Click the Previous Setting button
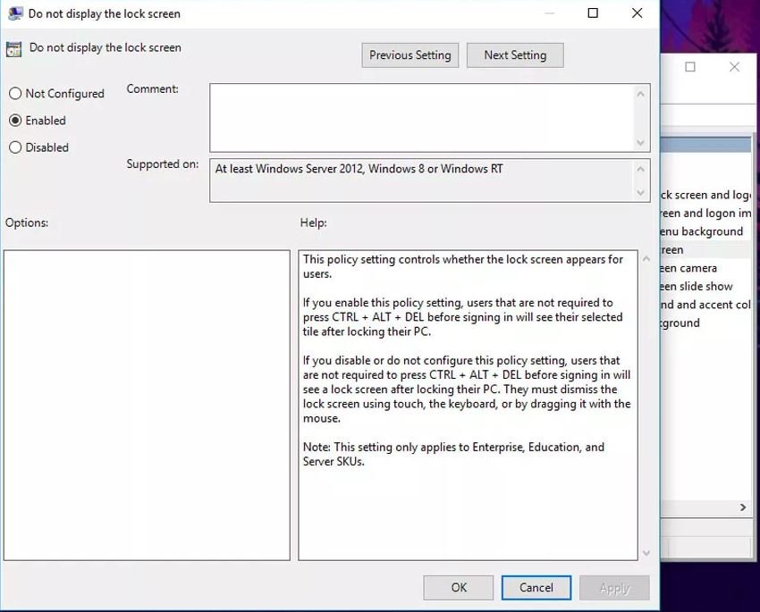The image size is (760, 612). tap(410, 55)
